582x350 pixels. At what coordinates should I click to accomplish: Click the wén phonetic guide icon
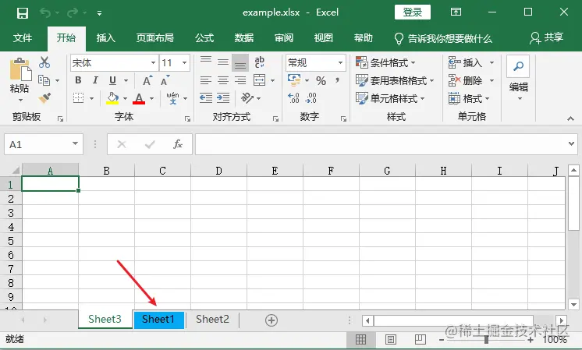pyautogui.click(x=172, y=98)
